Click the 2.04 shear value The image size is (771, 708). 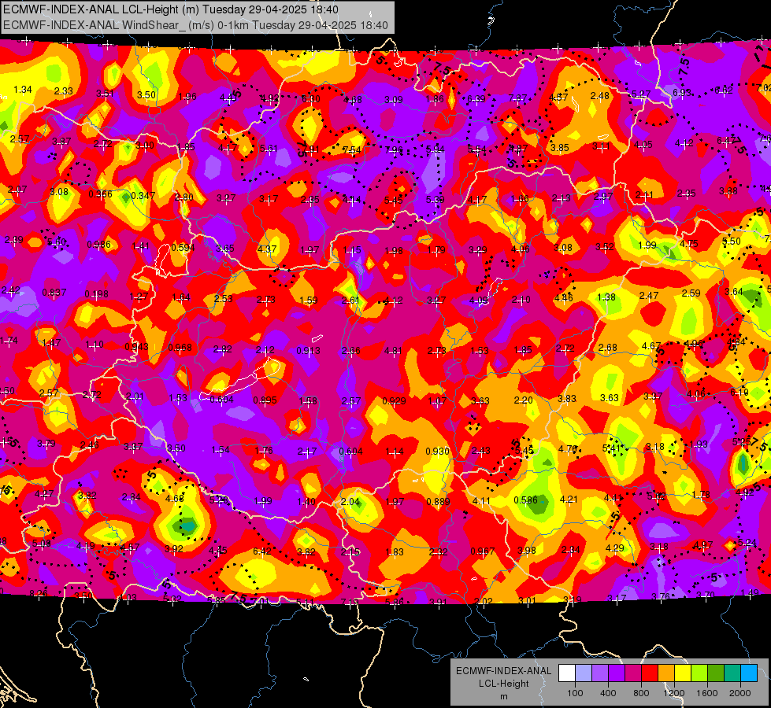pyautogui.click(x=350, y=502)
